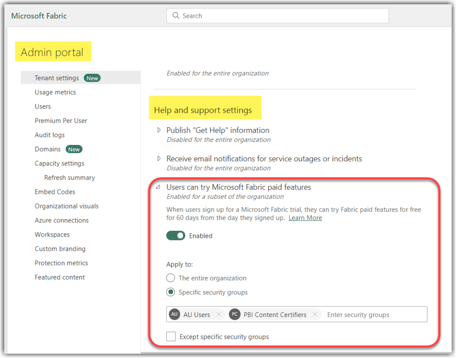Select The entire organization radio option
This screenshot has height=358, width=456.
tap(170, 278)
